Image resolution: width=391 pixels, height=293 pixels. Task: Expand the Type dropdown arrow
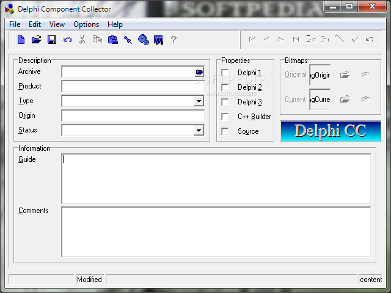tap(199, 101)
